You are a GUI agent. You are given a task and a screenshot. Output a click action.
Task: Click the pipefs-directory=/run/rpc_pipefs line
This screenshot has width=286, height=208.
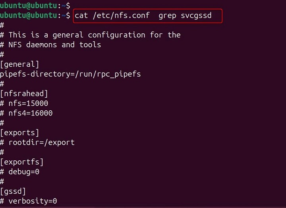[70, 74]
